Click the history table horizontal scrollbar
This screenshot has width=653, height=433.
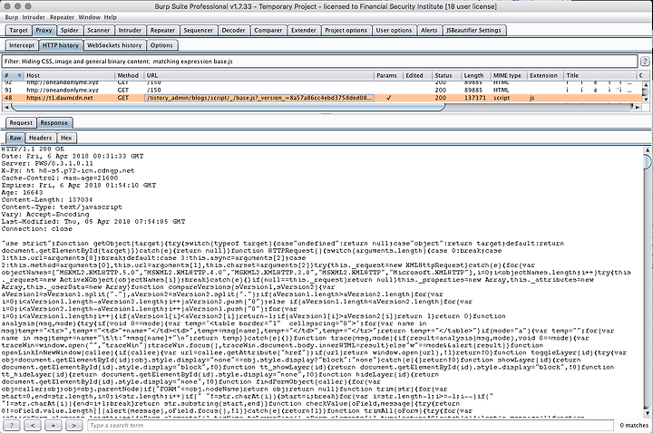[229, 107]
